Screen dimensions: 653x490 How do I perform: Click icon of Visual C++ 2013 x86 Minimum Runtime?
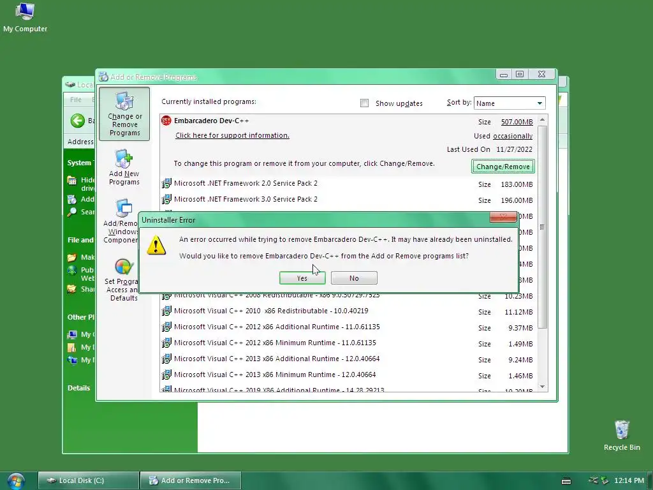click(166, 375)
